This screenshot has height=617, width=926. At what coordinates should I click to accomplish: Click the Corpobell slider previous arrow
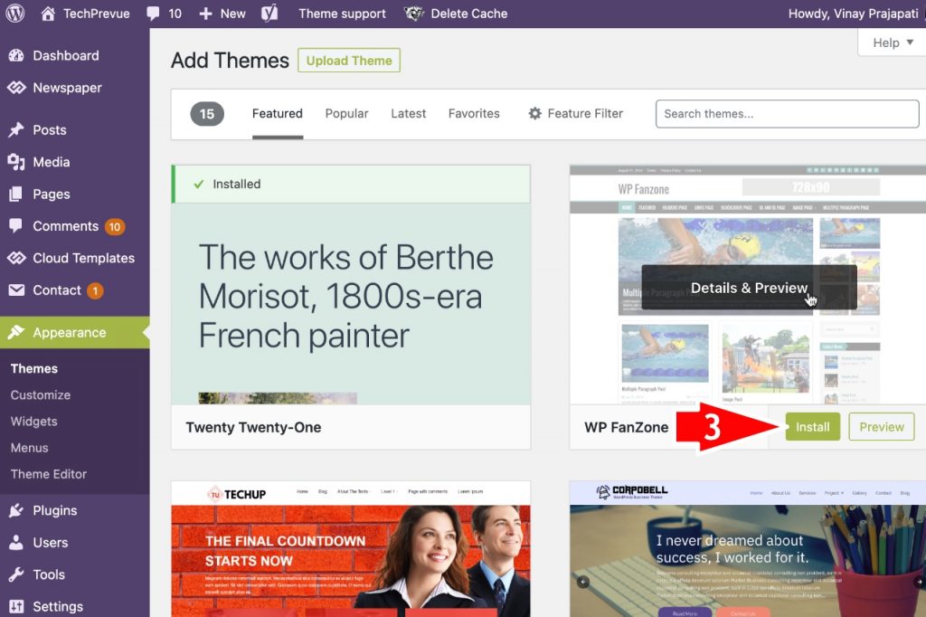(583, 582)
